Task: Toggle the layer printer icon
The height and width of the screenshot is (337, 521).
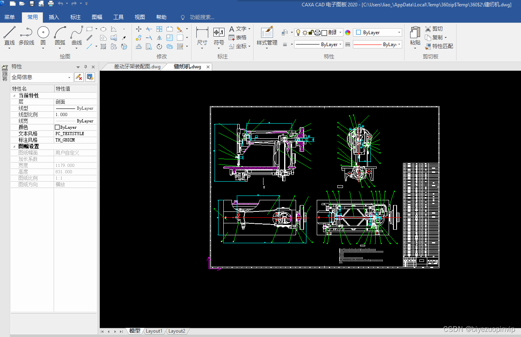Action: pyautogui.click(x=318, y=33)
